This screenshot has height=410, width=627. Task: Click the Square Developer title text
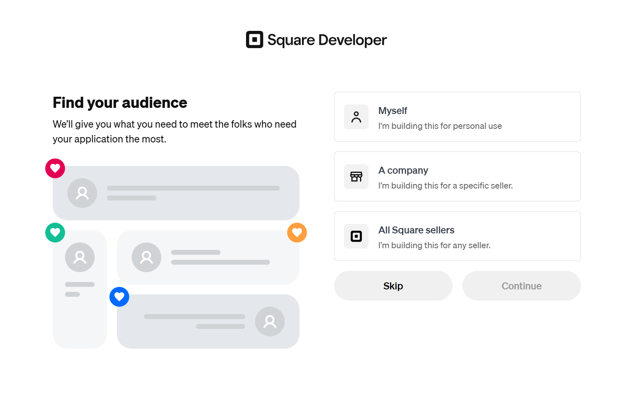[x=327, y=40]
